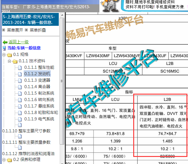Click document icon beside 0.1.1.8 轮胎和车轮
The width and height of the screenshot is (188, 164).
point(20,113)
